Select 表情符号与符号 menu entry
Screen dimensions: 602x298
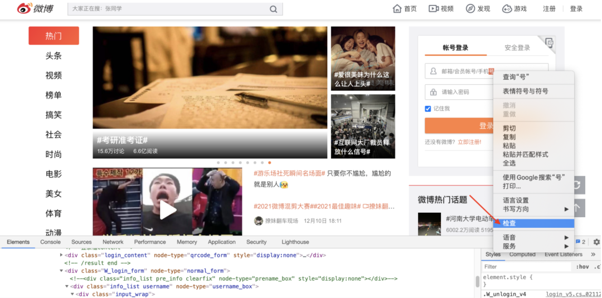coord(533,91)
